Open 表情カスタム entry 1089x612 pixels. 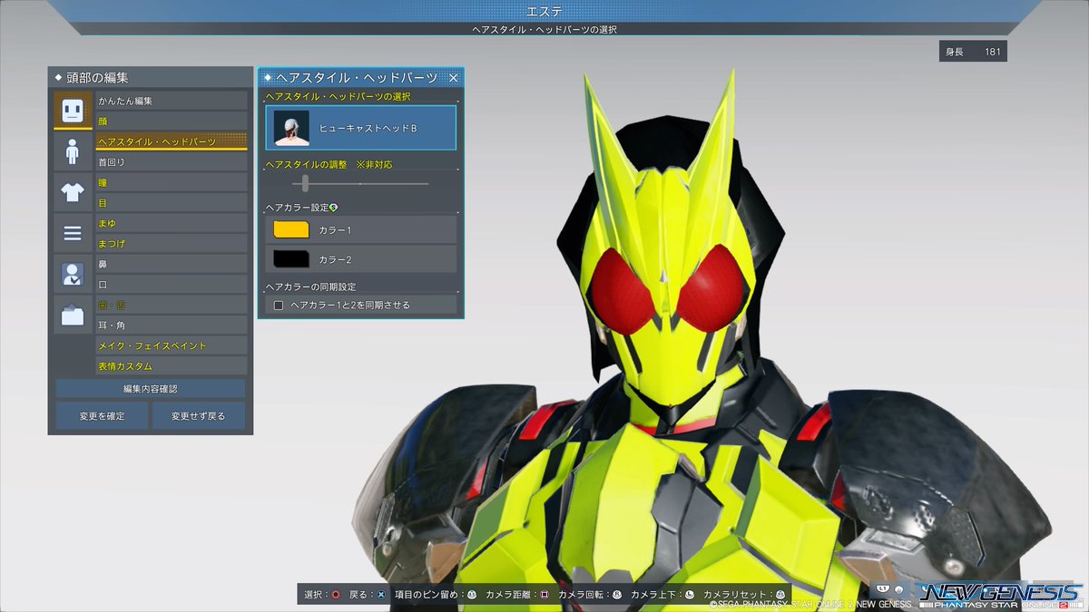[x=172, y=366]
